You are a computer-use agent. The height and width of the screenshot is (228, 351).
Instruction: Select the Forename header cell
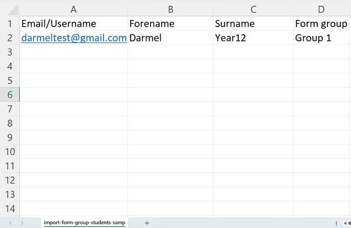[170, 23]
